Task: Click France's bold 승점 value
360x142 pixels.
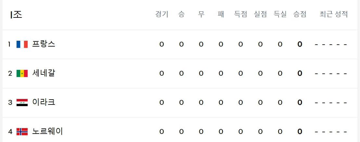Action: pyautogui.click(x=300, y=44)
